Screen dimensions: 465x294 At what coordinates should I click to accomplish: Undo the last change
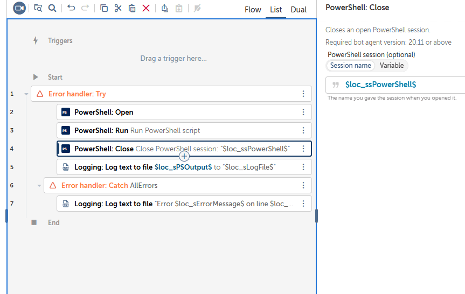[71, 8]
